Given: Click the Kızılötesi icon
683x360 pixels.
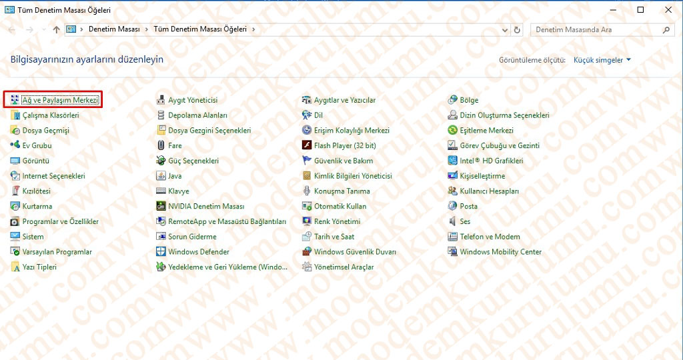Looking at the screenshot, I should click(x=15, y=191).
